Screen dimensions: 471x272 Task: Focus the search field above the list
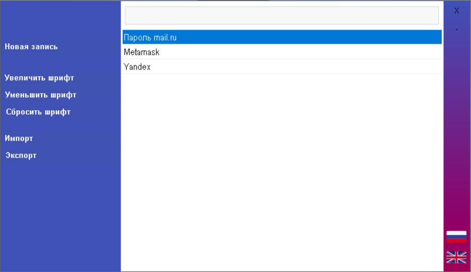click(282, 16)
